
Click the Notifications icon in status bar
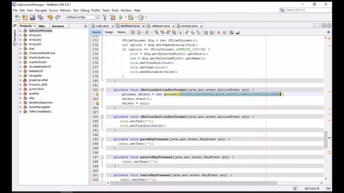[295, 188]
